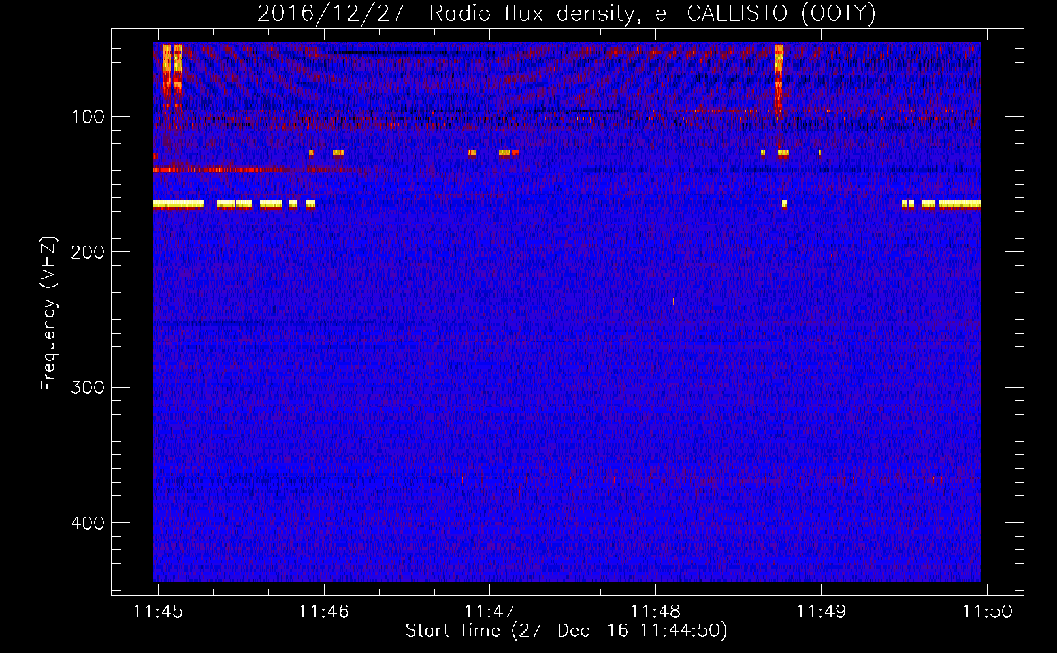Image resolution: width=1057 pixels, height=653 pixels.
Task: Click the 11:47 time tick label
Action: pos(489,612)
